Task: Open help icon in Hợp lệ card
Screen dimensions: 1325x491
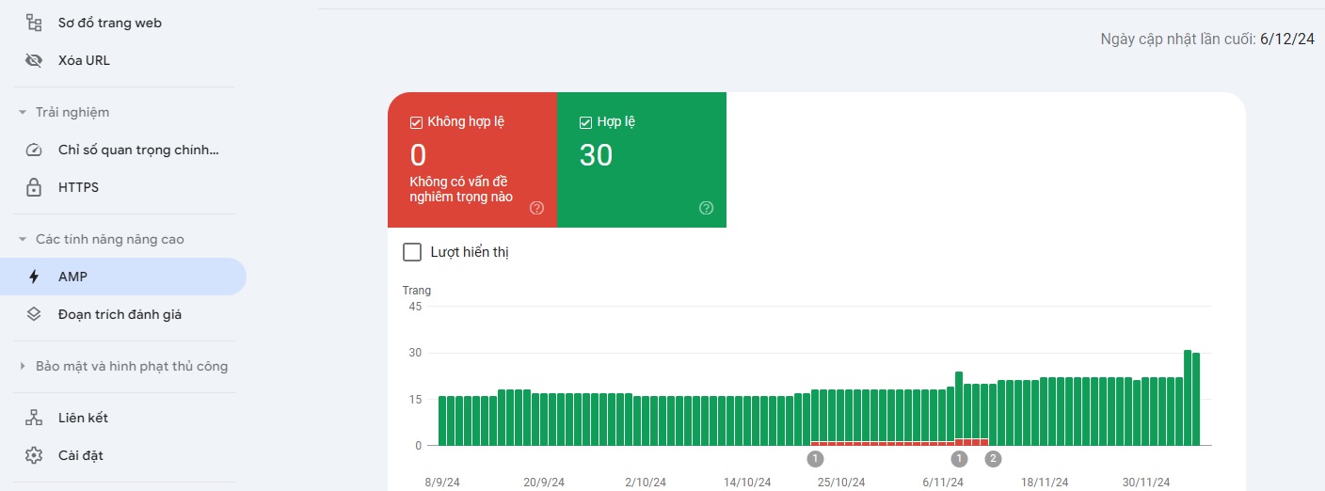Action: pos(707,208)
